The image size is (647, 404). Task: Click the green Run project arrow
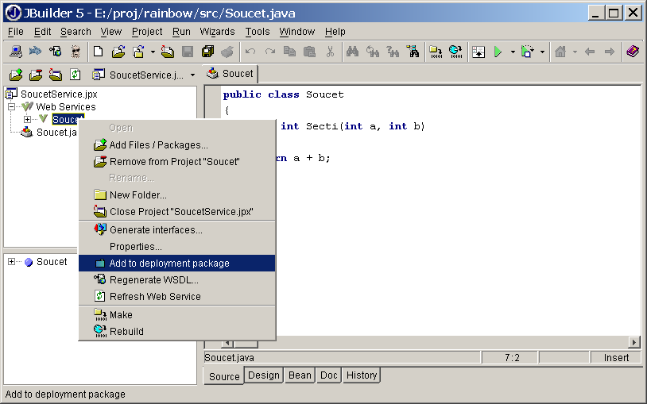coord(498,52)
